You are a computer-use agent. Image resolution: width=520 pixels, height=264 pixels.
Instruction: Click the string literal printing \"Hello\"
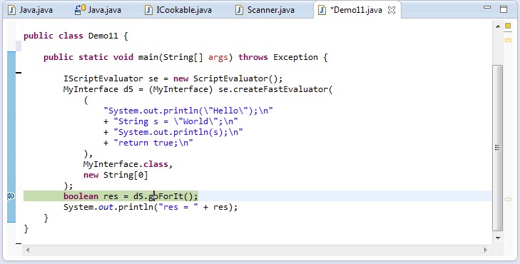(x=188, y=111)
